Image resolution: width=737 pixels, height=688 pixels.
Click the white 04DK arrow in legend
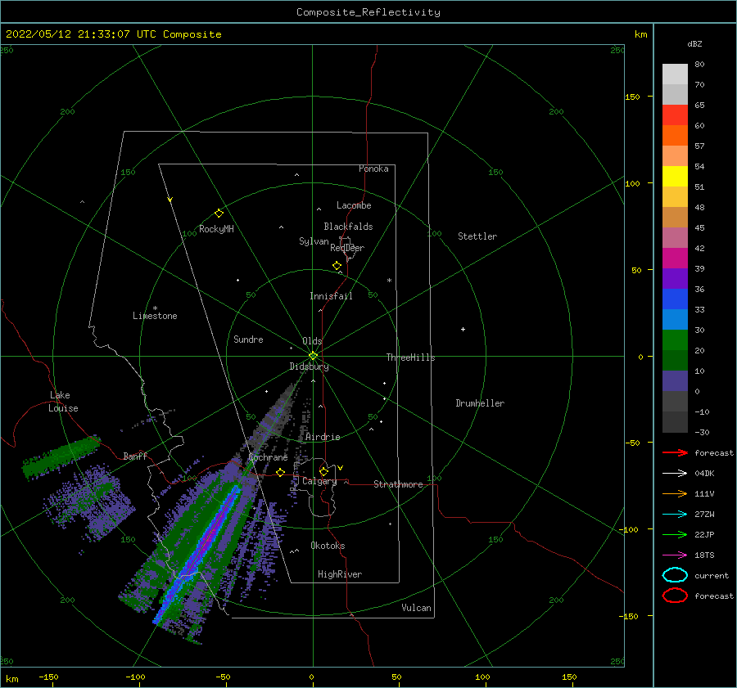point(675,474)
